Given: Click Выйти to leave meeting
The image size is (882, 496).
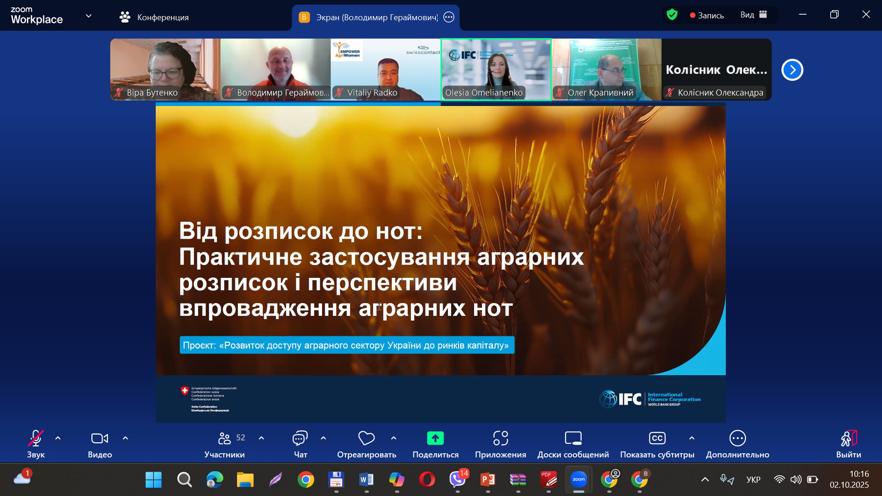Looking at the screenshot, I should point(848,444).
